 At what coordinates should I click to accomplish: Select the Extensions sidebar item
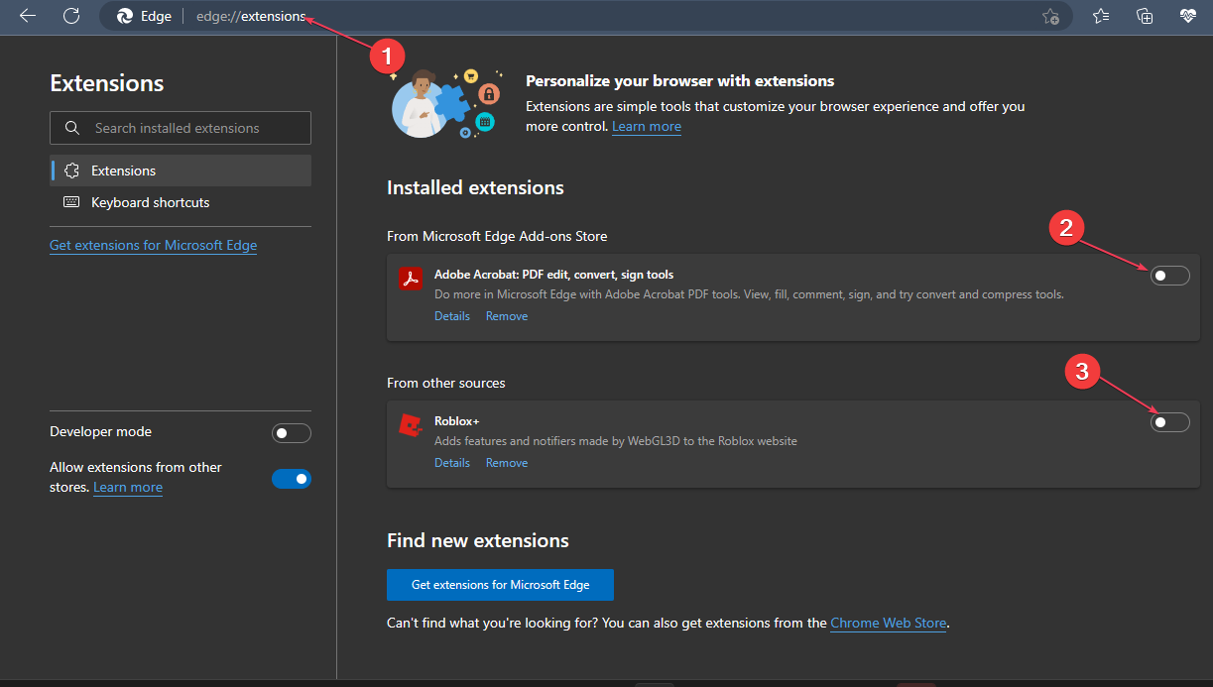click(x=181, y=171)
